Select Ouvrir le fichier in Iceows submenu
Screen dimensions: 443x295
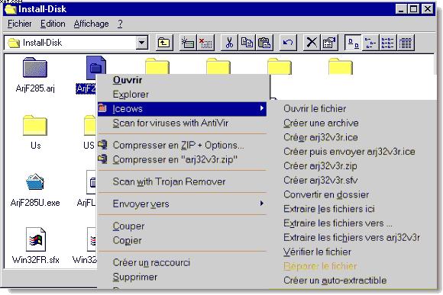tap(352, 108)
